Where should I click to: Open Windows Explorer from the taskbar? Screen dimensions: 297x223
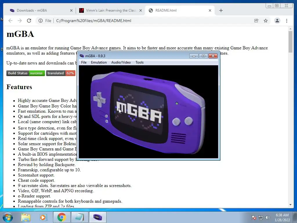coord(26,217)
